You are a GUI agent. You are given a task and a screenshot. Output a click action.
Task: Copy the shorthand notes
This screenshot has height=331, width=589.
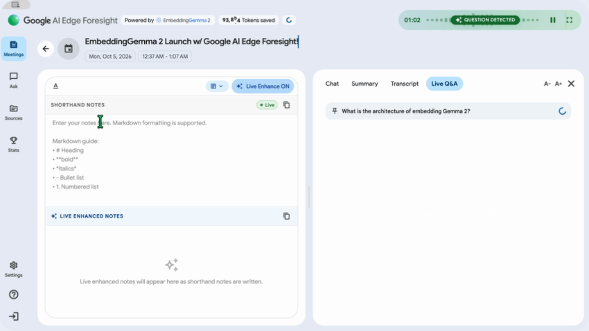pyautogui.click(x=287, y=105)
